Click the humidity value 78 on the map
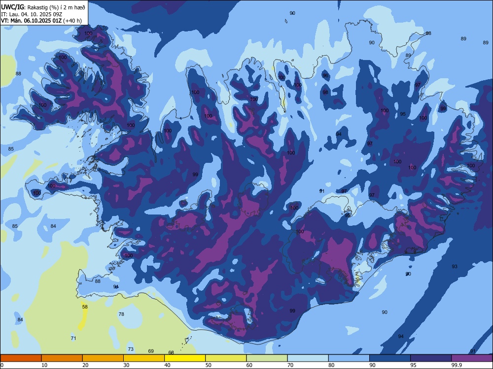 click(121, 314)
